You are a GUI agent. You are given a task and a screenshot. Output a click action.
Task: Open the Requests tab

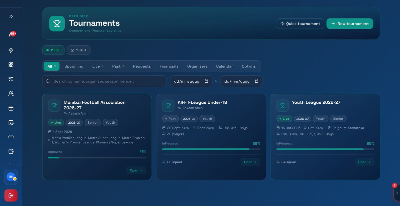(142, 66)
